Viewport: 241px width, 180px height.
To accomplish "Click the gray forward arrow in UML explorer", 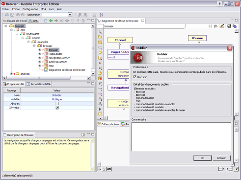I will click(x=56, y=21).
